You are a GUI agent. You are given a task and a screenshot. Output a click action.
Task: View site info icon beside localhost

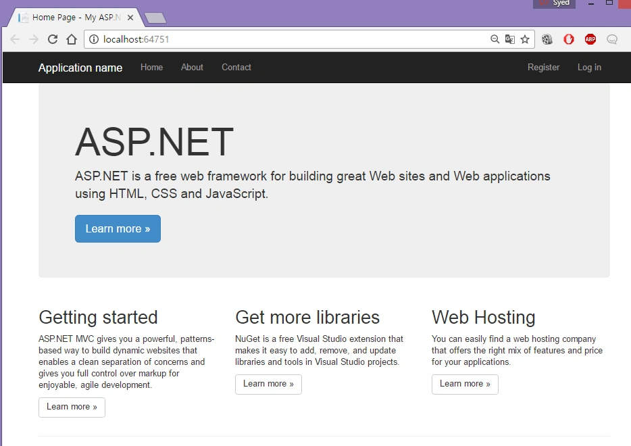[x=94, y=39]
